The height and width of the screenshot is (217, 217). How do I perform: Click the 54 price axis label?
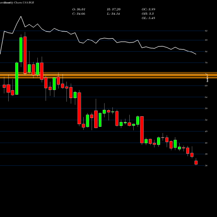pos(206,120)
